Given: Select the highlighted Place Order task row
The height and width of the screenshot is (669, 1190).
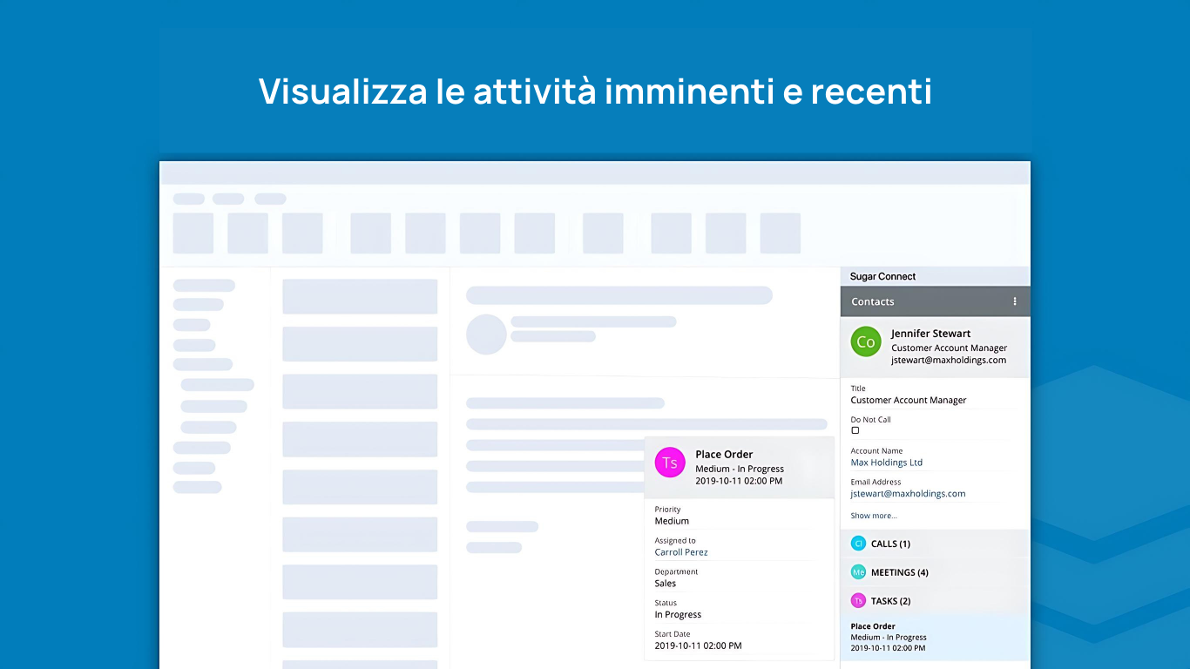Looking at the screenshot, I should click(934, 637).
